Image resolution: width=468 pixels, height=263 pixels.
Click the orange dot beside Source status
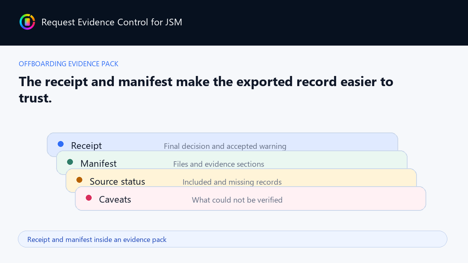pyautogui.click(x=80, y=180)
